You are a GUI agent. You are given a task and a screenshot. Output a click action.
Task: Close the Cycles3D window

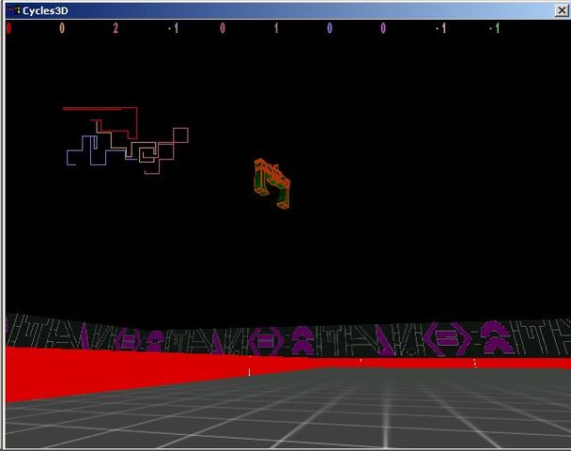(562, 10)
